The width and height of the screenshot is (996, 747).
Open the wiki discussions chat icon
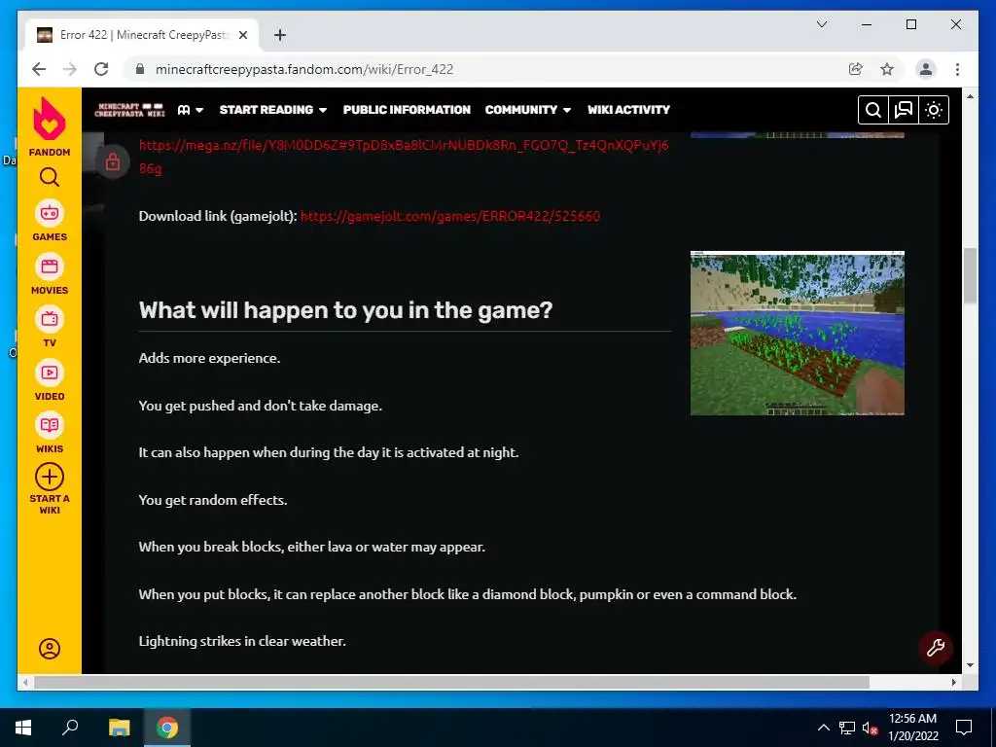click(904, 110)
